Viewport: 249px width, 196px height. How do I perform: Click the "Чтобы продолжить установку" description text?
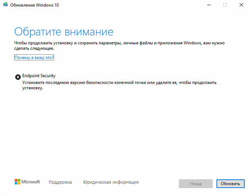(119, 46)
